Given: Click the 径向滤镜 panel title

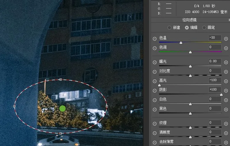Looking at the screenshot, I should coord(189,20).
